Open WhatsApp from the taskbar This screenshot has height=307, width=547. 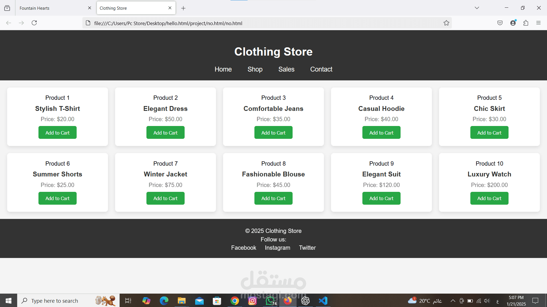(x=270, y=300)
